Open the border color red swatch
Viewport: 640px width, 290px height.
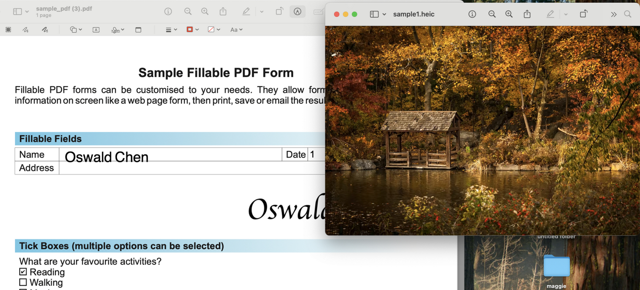pos(189,29)
